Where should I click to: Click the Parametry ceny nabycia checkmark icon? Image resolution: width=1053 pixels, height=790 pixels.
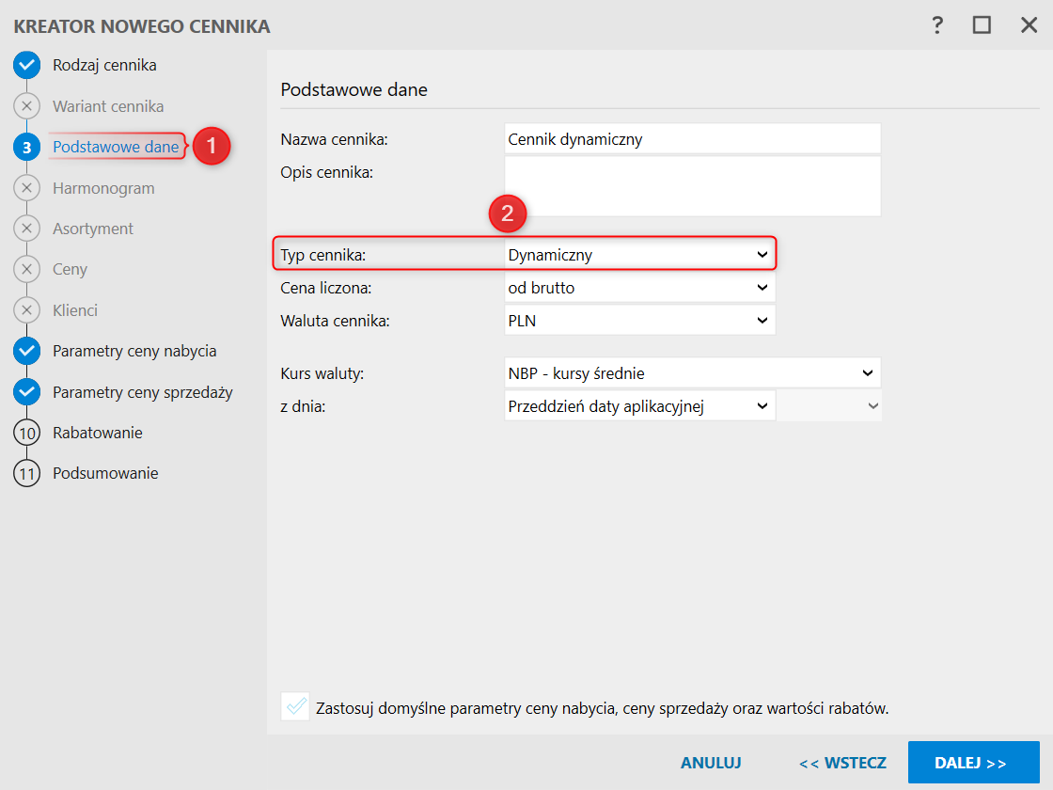27,351
